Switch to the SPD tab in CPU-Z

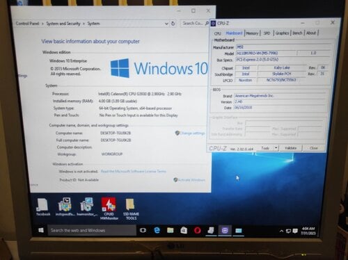(x=267, y=33)
